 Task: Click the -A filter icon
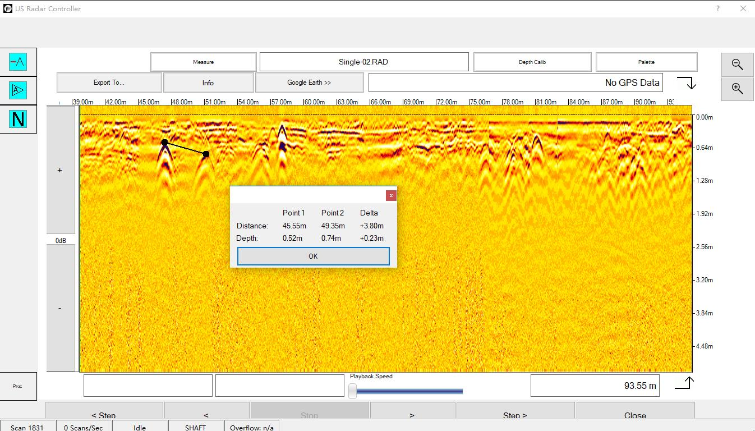(18, 62)
